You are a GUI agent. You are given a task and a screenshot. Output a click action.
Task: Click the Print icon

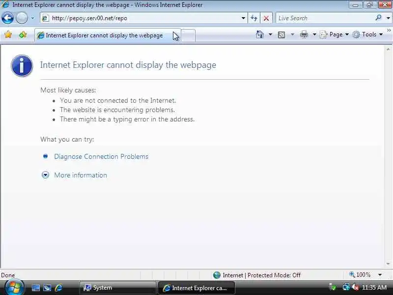point(304,34)
